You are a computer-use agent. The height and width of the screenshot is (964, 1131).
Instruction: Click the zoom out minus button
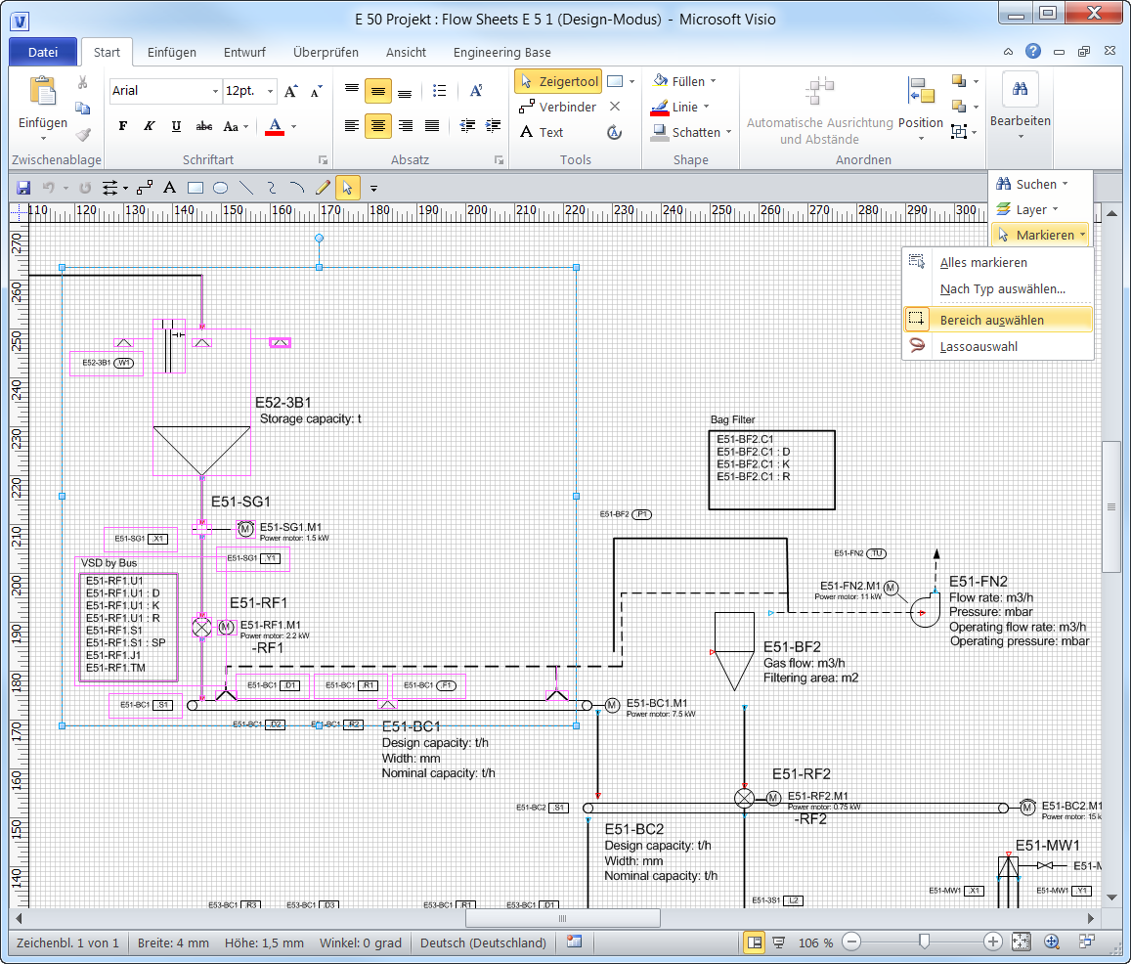point(851,942)
